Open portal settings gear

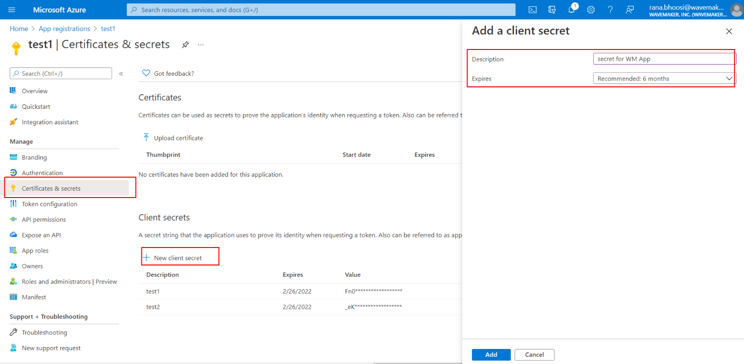tap(591, 10)
